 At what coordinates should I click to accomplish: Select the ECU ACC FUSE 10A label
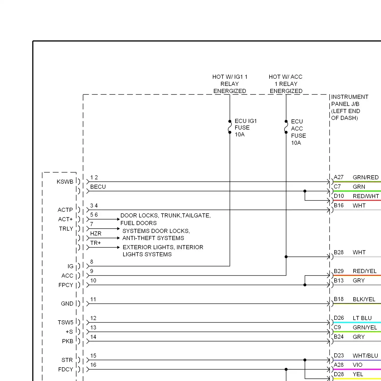[x=298, y=132]
